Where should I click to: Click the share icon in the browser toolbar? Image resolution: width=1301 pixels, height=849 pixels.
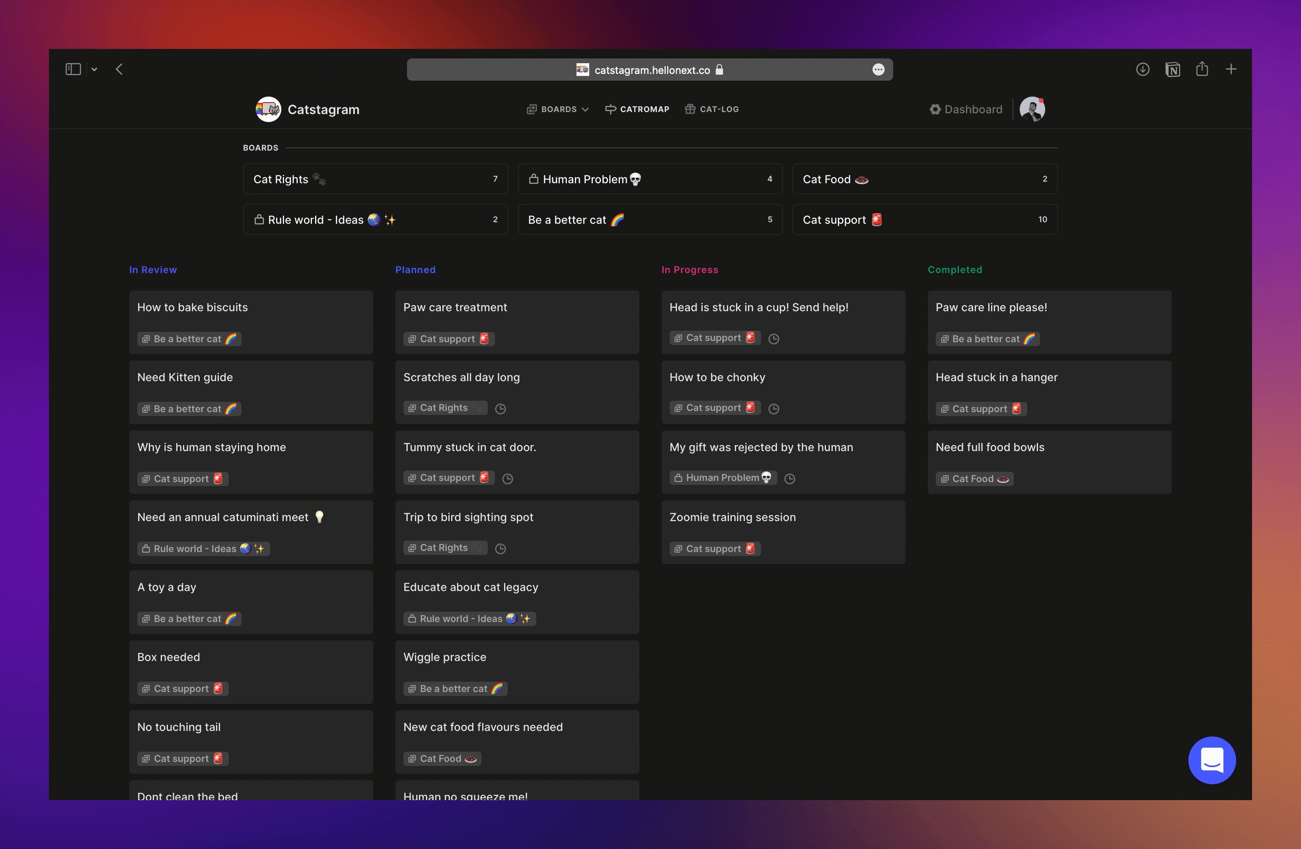tap(1202, 69)
